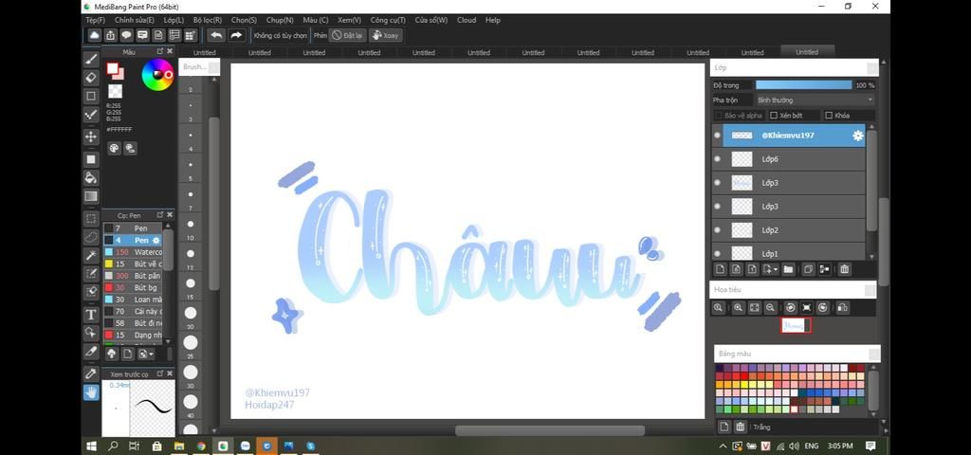The image size is (971, 455).
Task: Open the Bộ lọc(R) menu
Action: [208, 20]
